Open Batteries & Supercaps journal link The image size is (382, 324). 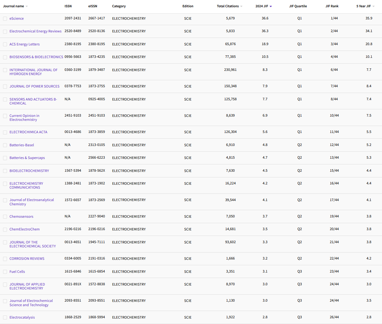click(27, 158)
